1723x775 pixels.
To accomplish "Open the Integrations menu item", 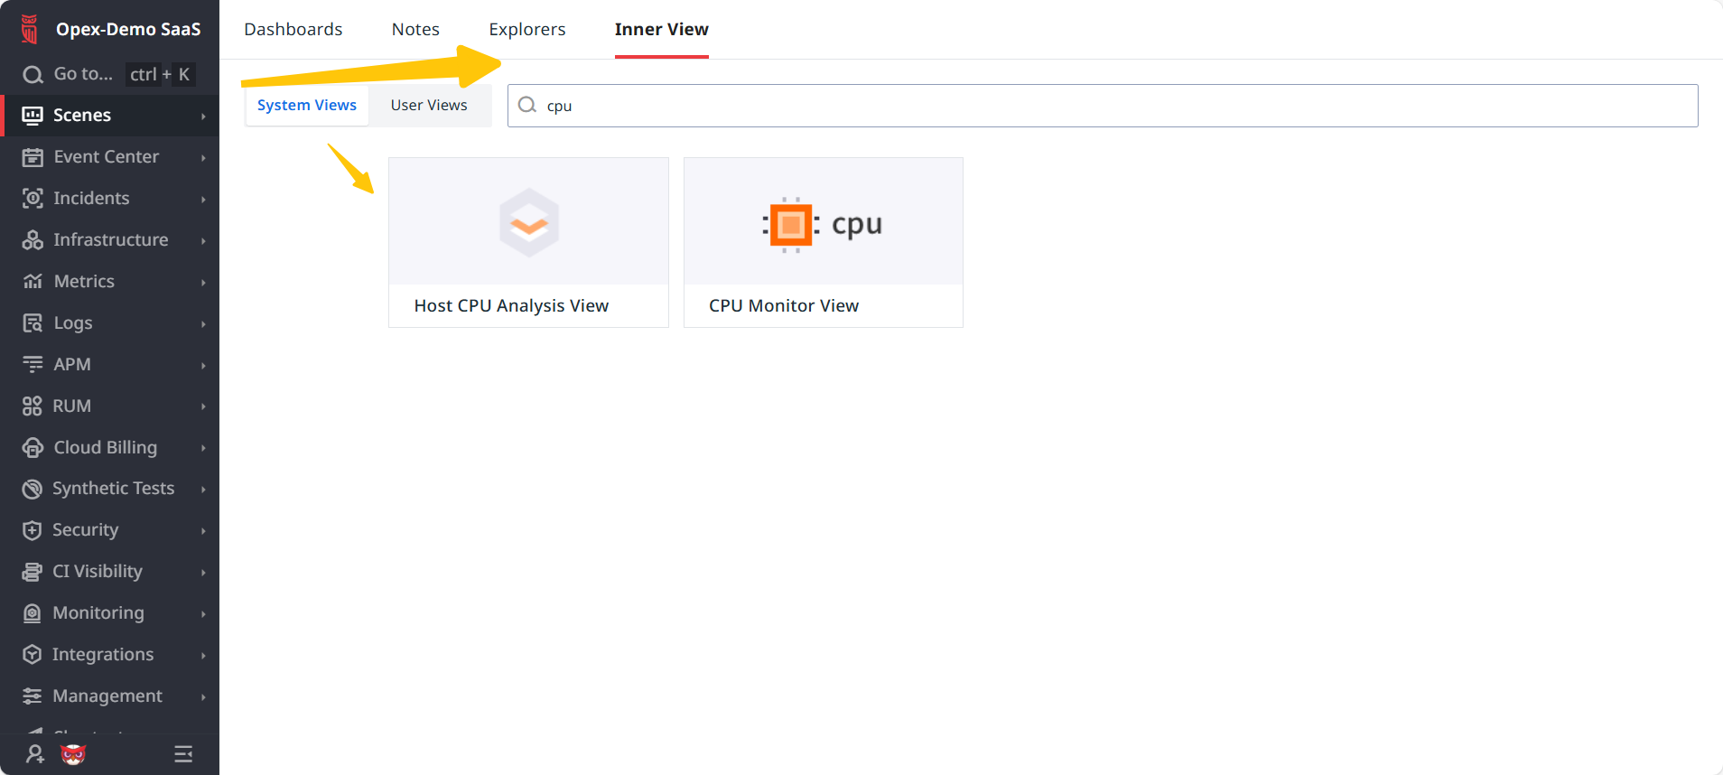I will [103, 655].
